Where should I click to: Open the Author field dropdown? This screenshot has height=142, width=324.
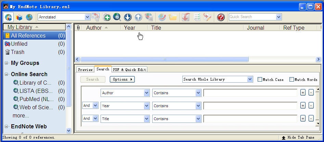point(147,93)
